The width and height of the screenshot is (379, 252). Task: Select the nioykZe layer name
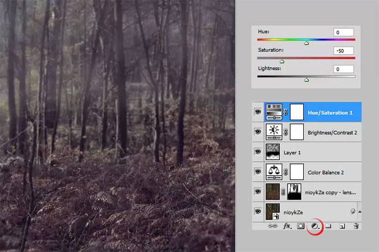pyautogui.click(x=293, y=212)
